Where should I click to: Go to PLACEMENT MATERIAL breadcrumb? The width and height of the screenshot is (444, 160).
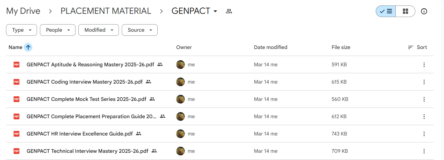tap(106, 11)
